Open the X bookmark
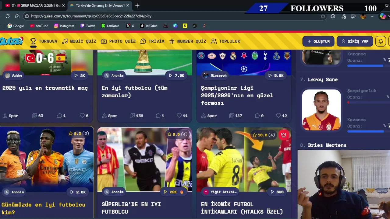The height and width of the screenshot is (219, 390). (x=130, y=26)
